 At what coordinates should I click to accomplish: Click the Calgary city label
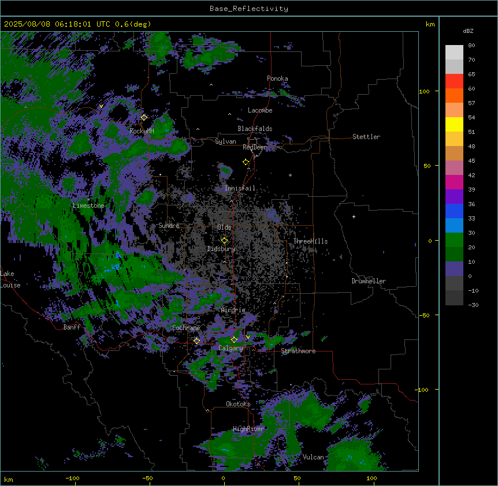(x=231, y=348)
